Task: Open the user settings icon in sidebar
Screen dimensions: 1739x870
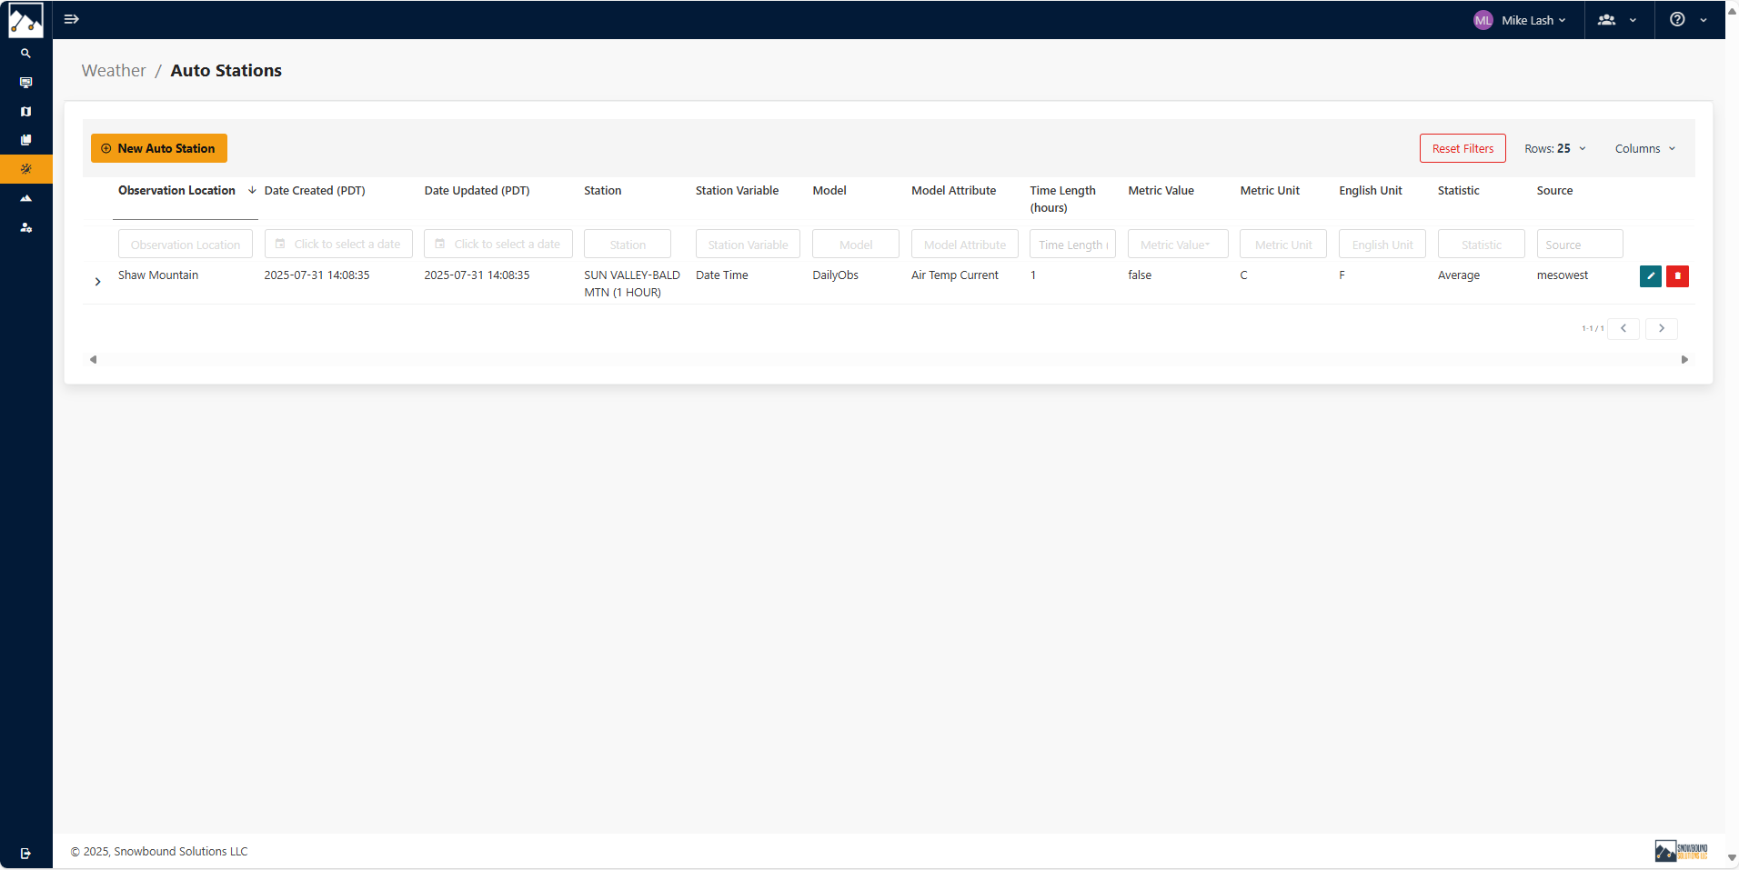Action: (x=25, y=227)
